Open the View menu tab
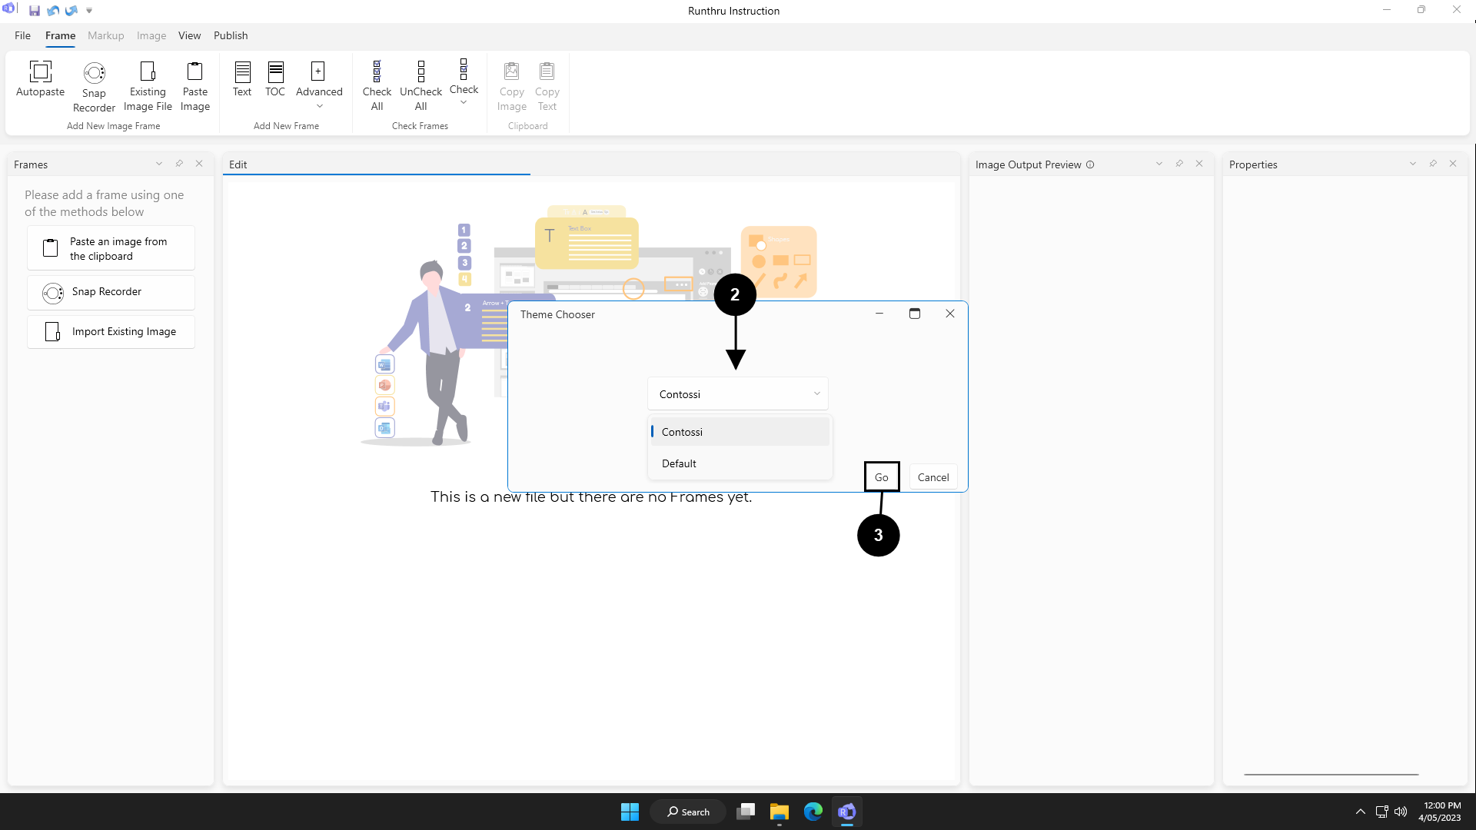Image resolution: width=1476 pixels, height=830 pixels. 189,35
